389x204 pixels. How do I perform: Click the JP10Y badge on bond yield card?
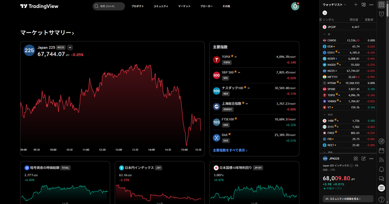pos(258,168)
